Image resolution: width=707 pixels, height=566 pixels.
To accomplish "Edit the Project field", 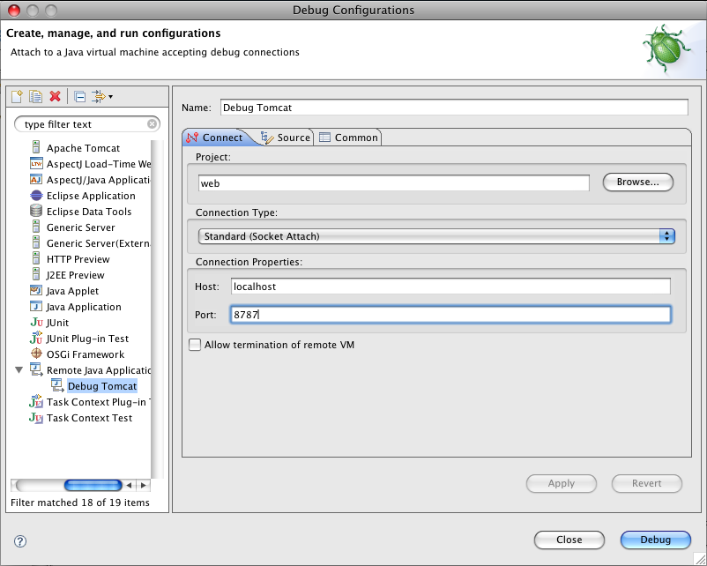I will pos(394,183).
